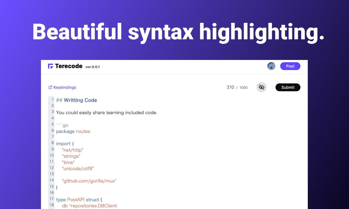Click the db *repositories.DBClient line

pos(89,206)
